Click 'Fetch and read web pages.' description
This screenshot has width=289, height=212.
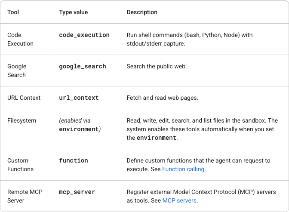point(163,98)
